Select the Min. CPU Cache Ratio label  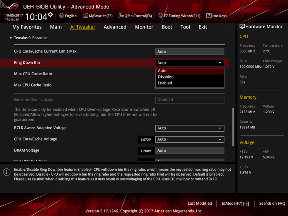coord(33,74)
